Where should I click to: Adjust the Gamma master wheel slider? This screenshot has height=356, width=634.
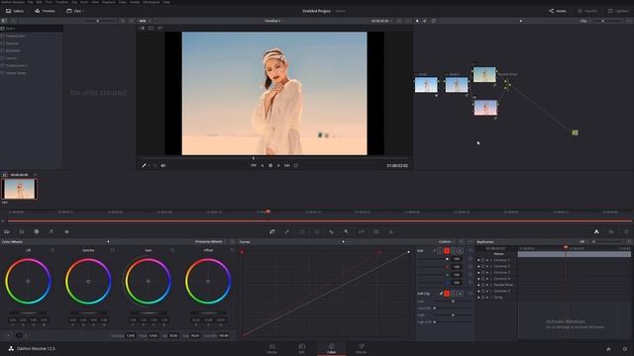(x=88, y=312)
